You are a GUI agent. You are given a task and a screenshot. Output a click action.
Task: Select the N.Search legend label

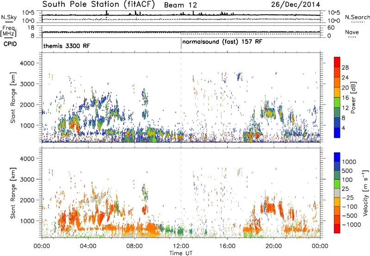(357, 17)
